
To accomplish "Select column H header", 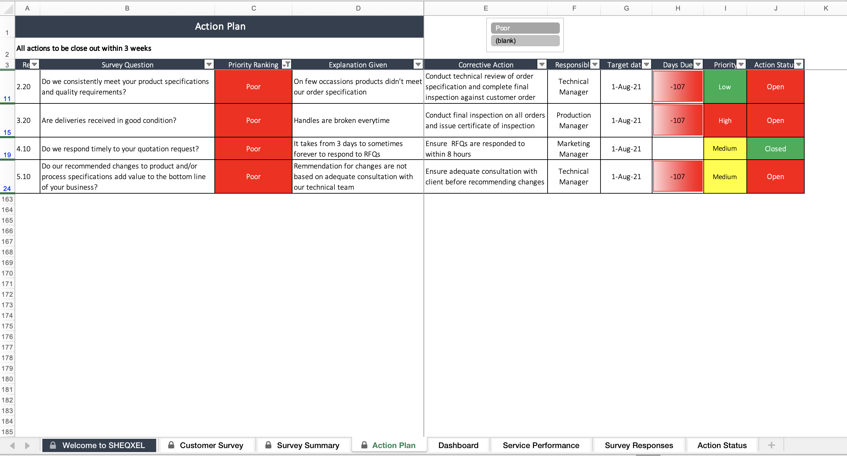I will (x=678, y=8).
